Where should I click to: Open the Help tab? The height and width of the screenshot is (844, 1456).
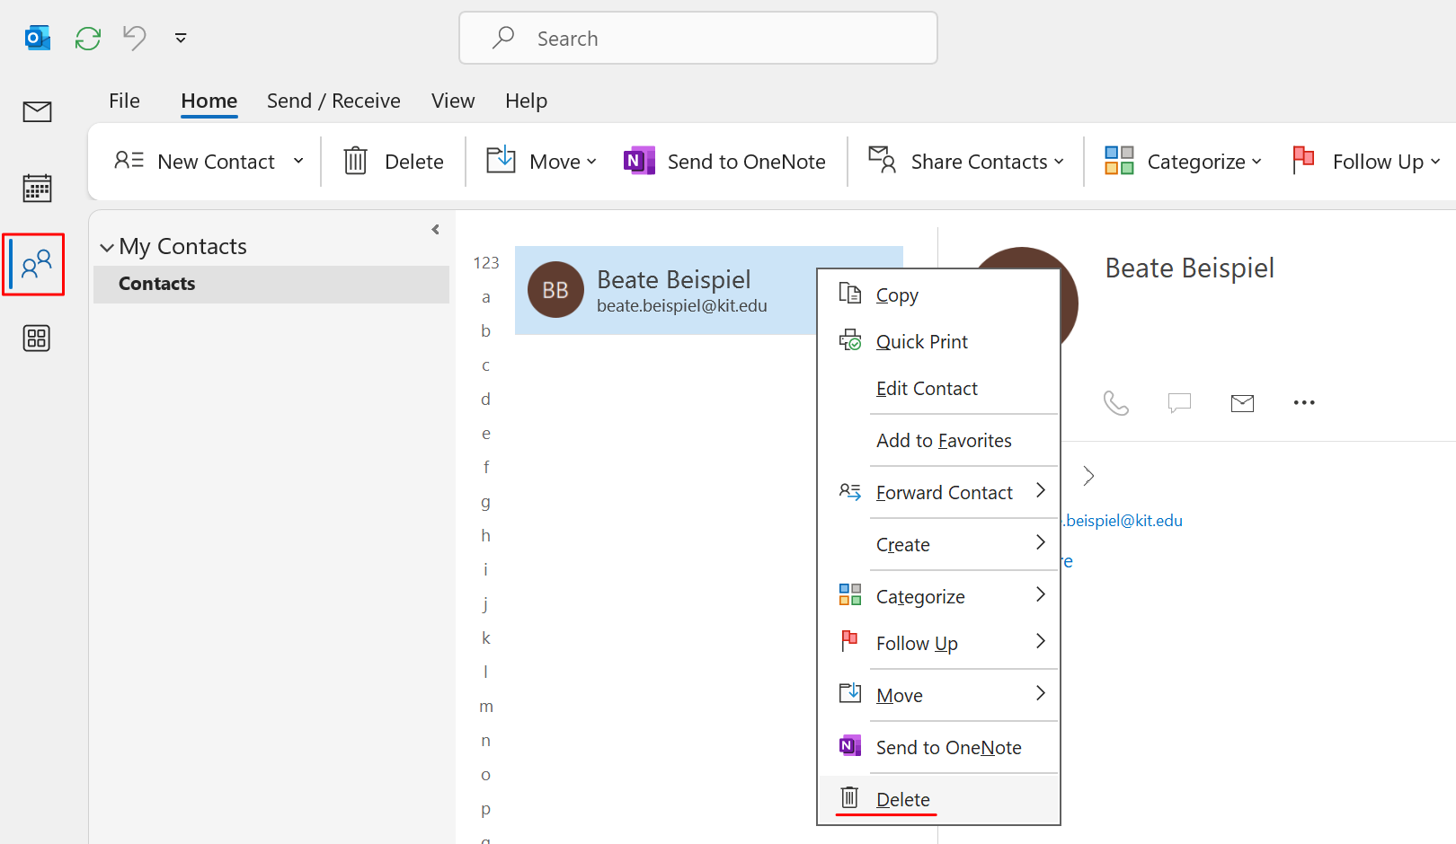(x=526, y=101)
